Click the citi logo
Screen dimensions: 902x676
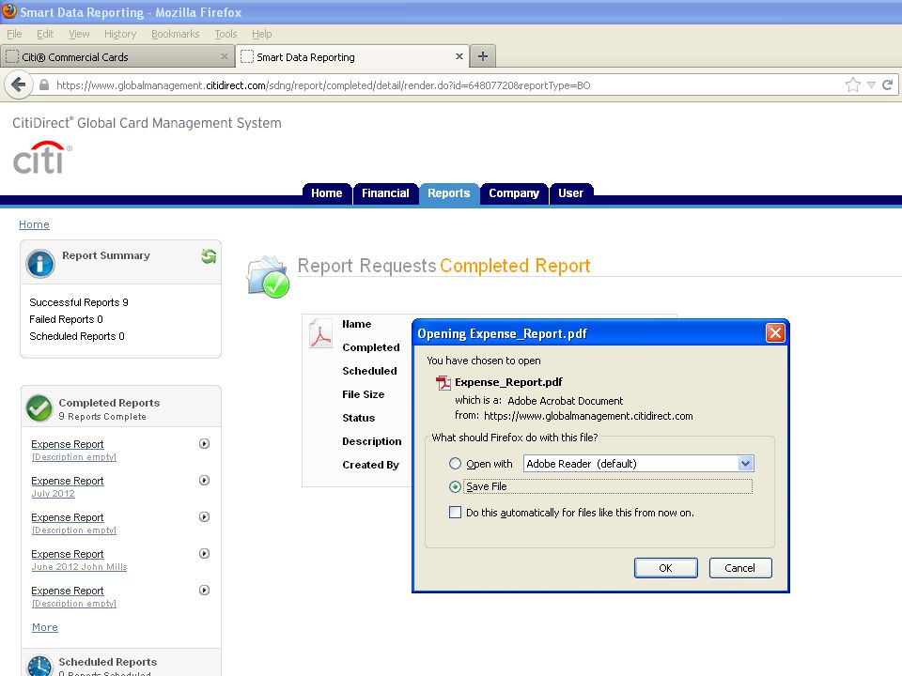coord(41,158)
